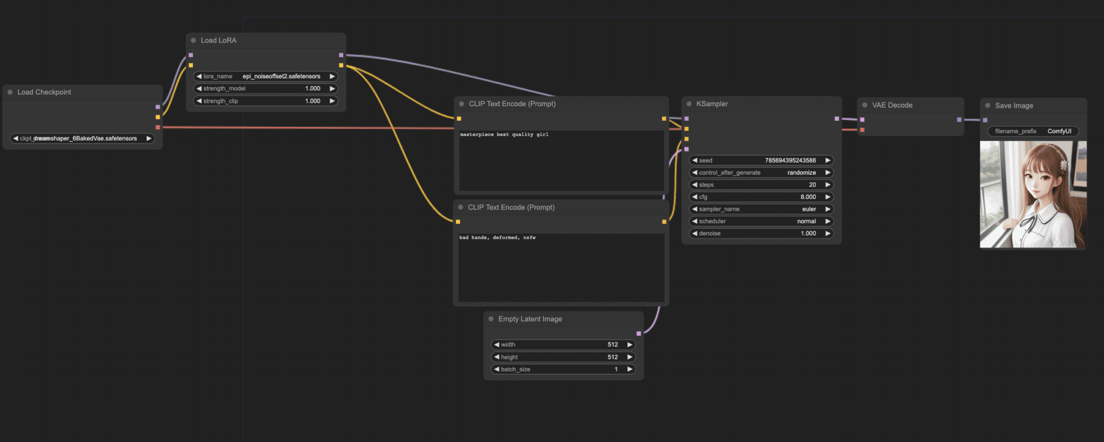Click the Empty Latent Image LATENT output socket
This screenshot has width=1104, height=442.
[x=639, y=334]
